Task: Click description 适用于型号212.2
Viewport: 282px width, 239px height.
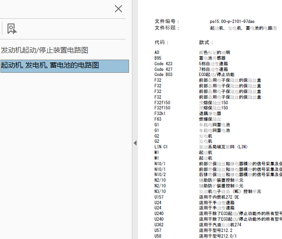Action: pyautogui.click(x=216, y=231)
